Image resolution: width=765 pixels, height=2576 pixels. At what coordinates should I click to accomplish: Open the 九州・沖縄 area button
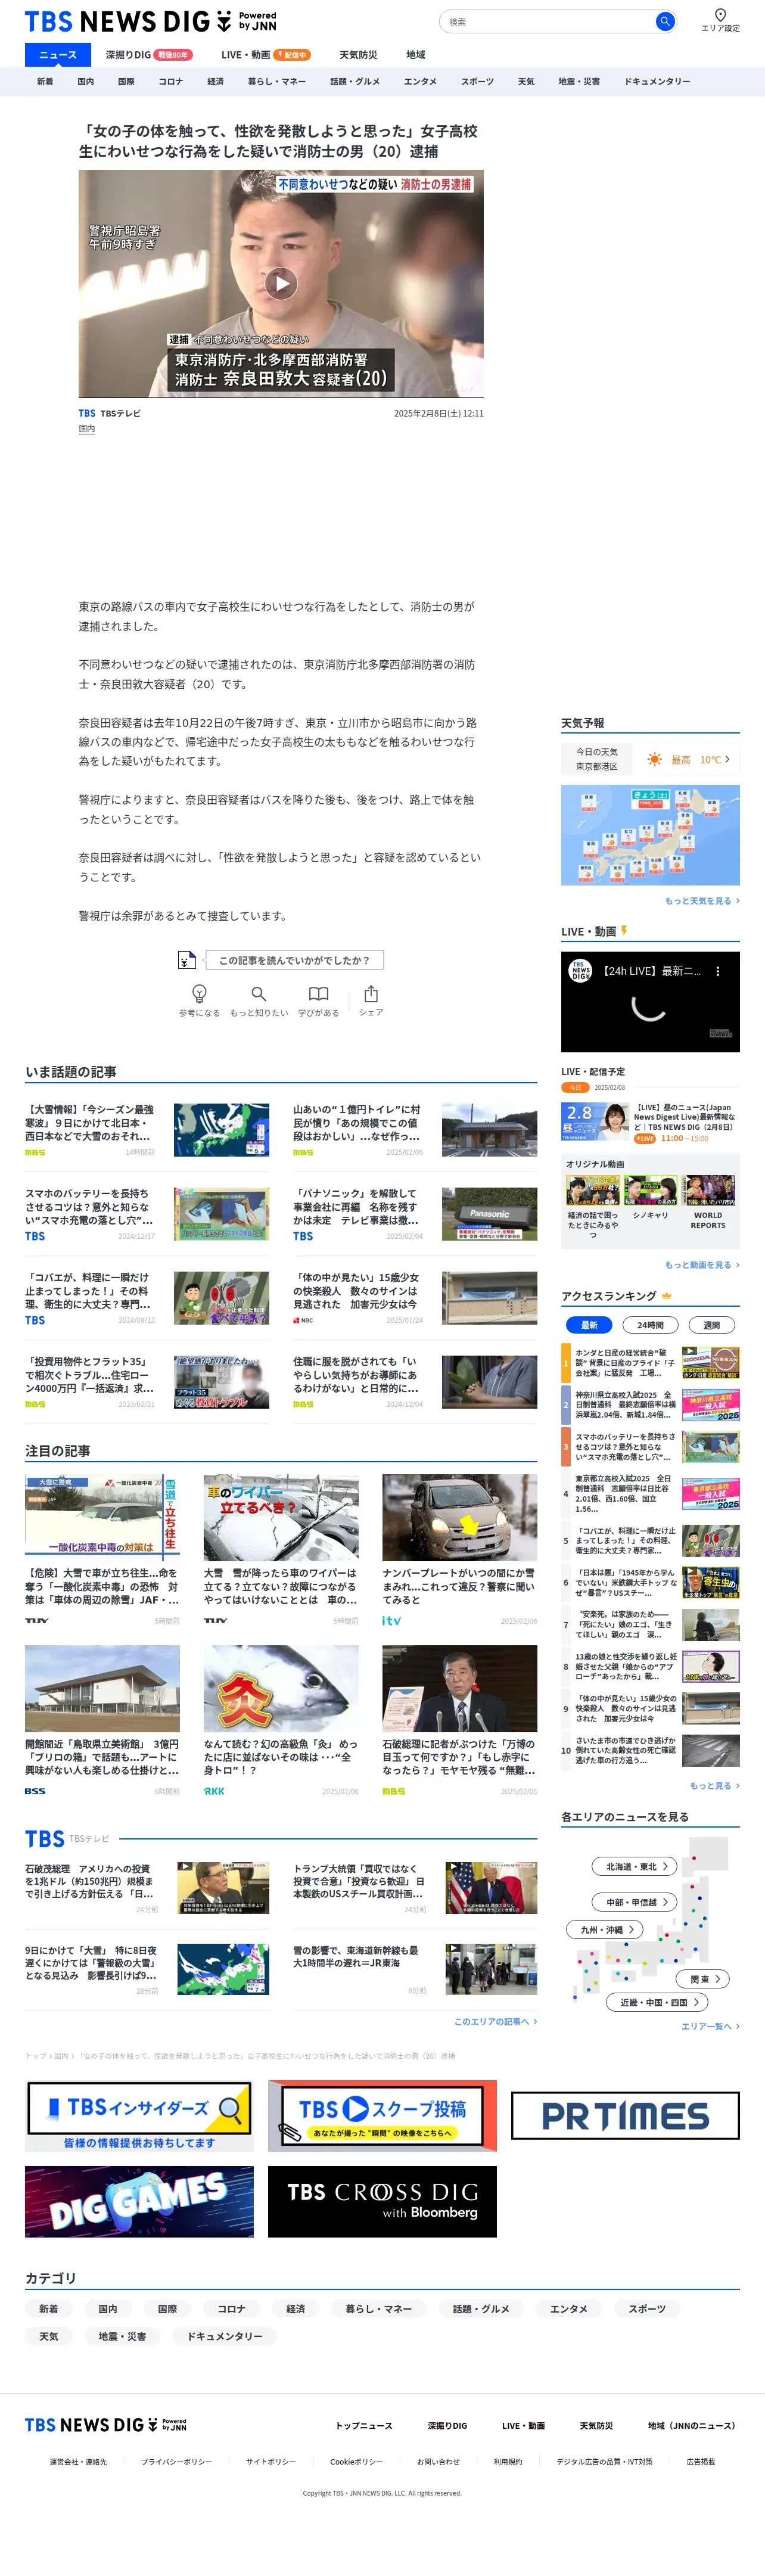[x=605, y=1929]
